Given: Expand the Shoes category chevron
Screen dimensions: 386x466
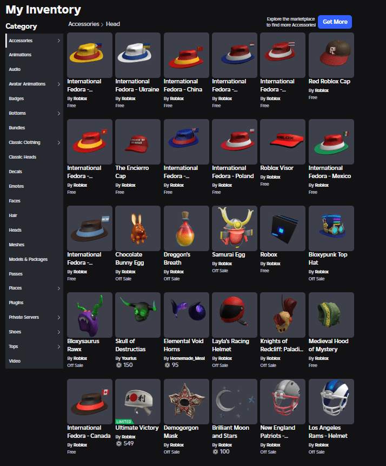Looking at the screenshot, I should click(x=59, y=332).
